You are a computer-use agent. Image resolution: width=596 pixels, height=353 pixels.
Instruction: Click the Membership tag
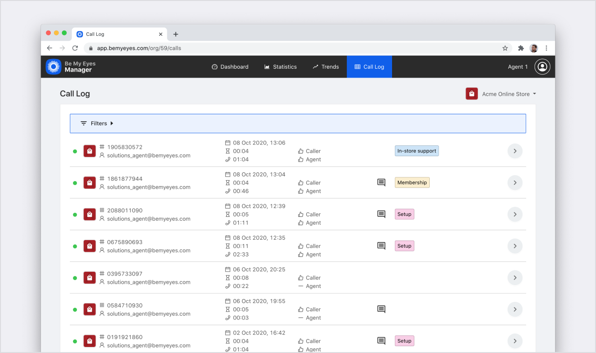coord(412,183)
